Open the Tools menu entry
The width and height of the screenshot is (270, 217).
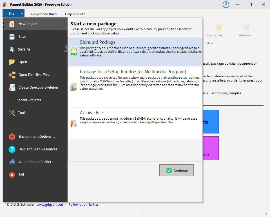pos(35,113)
